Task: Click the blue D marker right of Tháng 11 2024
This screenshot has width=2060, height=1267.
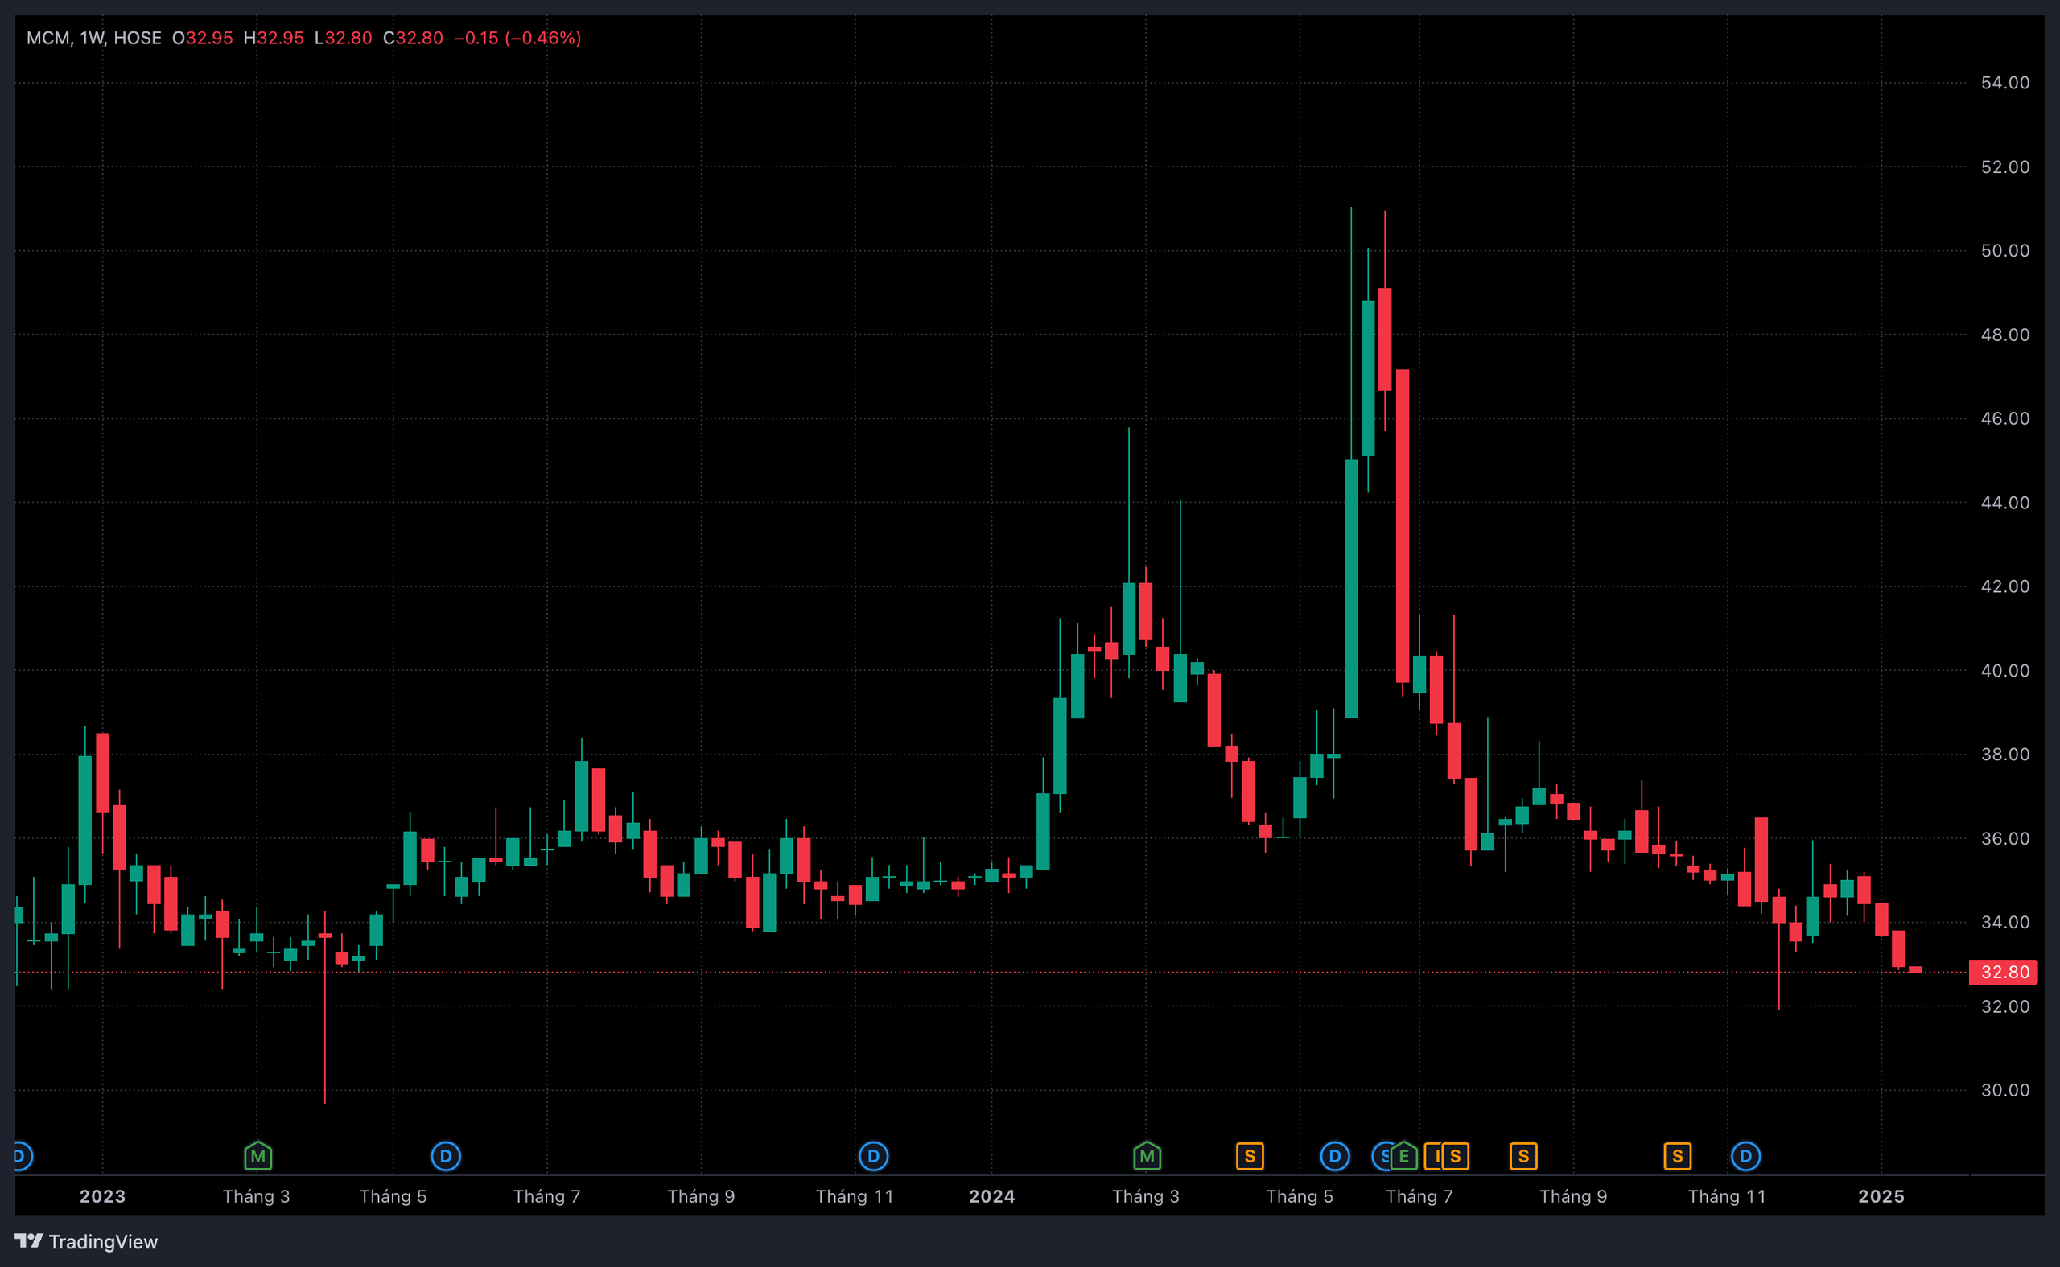Action: click(1745, 1157)
